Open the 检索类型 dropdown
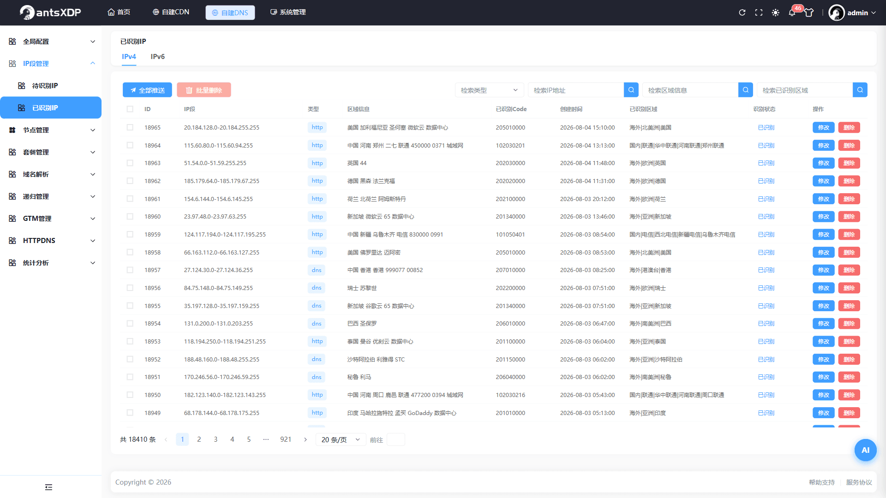 [x=489, y=90]
